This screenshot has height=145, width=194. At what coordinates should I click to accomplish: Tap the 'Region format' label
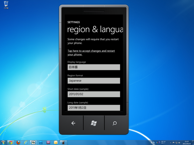pyautogui.click(x=75, y=75)
